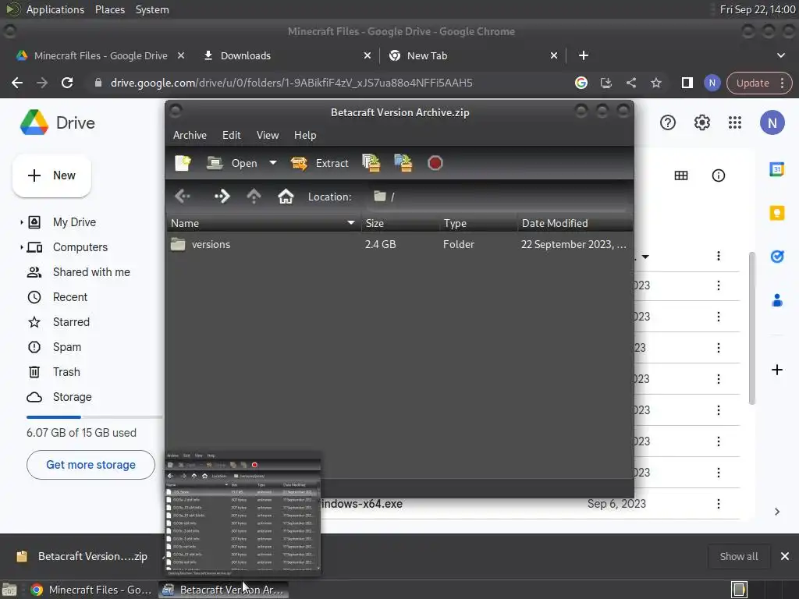Select Betacraft Version Archive taskbar button
Image resolution: width=799 pixels, height=599 pixels.
click(x=223, y=590)
